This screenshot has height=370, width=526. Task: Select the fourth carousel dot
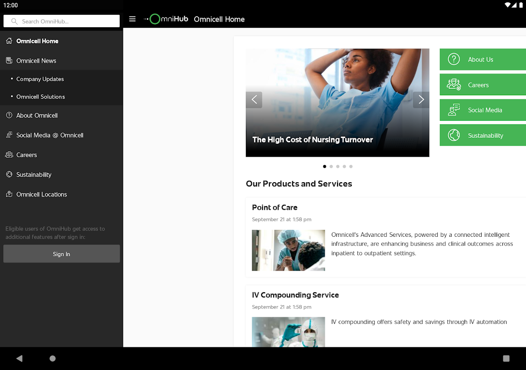(x=344, y=166)
